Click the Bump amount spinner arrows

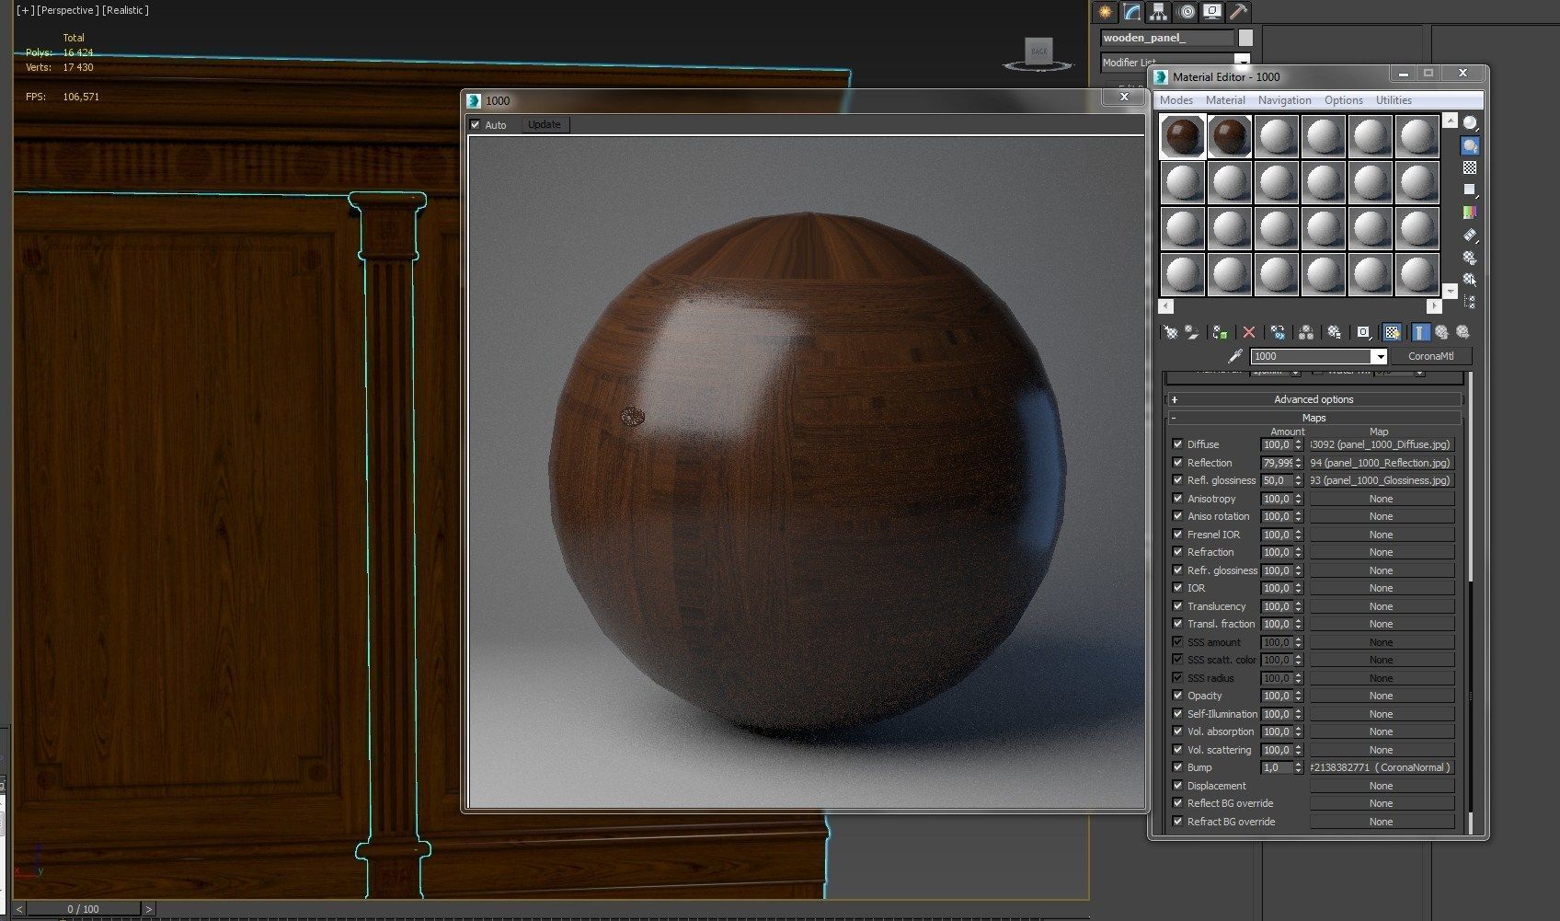[1299, 767]
